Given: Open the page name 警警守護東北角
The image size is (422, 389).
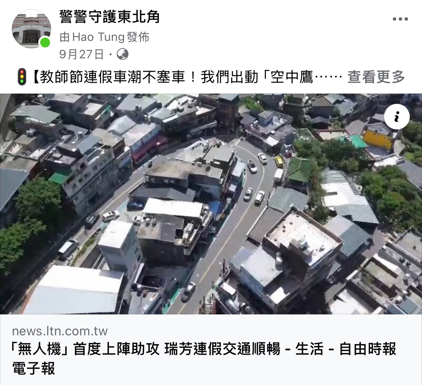Looking at the screenshot, I should pyautogui.click(x=110, y=17).
